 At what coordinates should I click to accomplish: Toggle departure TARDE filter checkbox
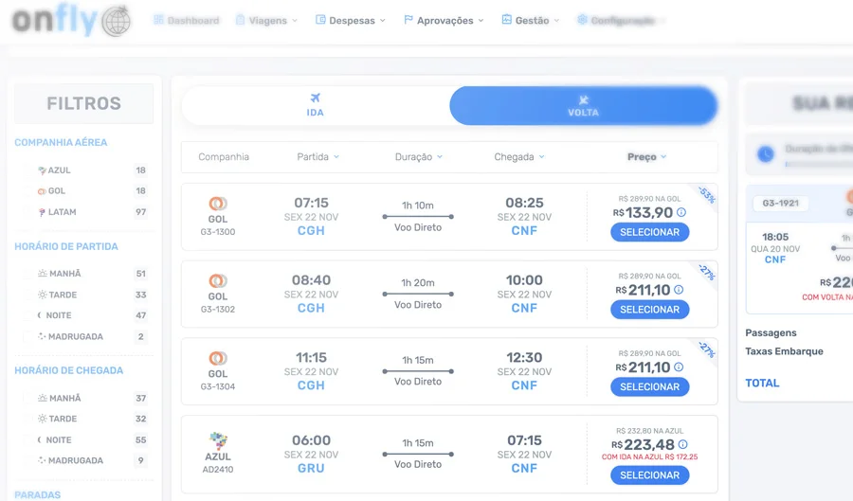tap(27, 295)
